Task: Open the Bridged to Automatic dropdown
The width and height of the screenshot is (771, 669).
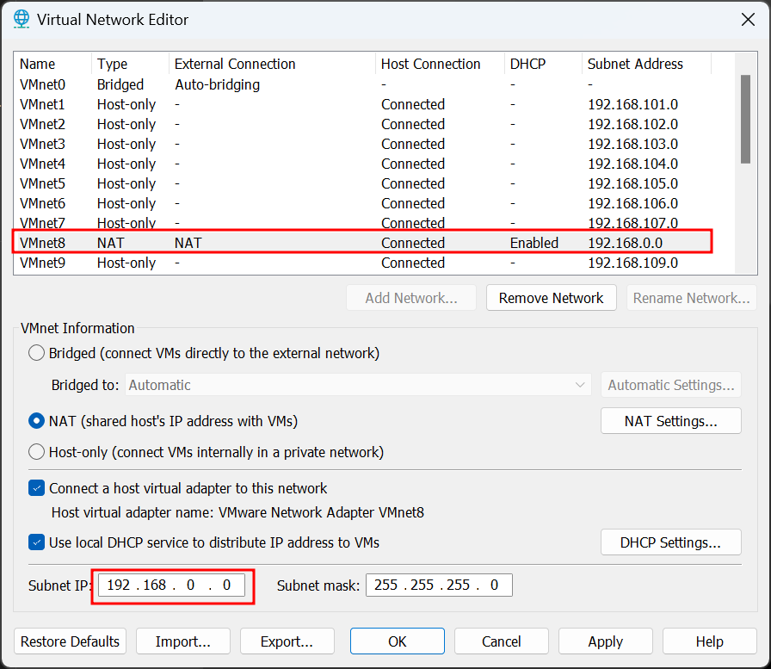Action: click(x=358, y=385)
